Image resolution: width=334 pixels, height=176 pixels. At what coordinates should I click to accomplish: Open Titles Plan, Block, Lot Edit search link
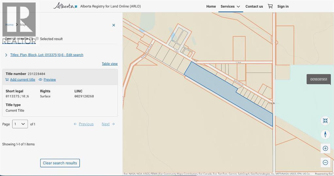(47, 55)
